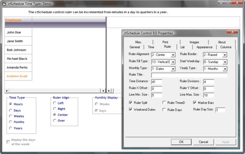This screenshot has height=154, width=245.
Task: Click the Ruler Day Size field
Action: [x=220, y=110]
